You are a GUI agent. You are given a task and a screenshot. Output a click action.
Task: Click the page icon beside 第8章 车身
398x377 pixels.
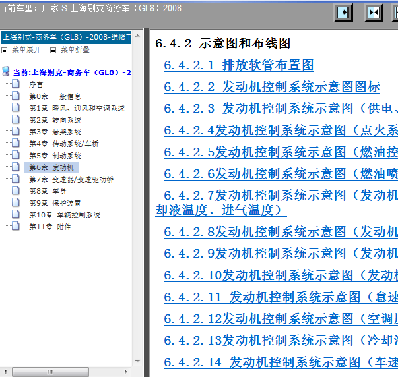16,190
